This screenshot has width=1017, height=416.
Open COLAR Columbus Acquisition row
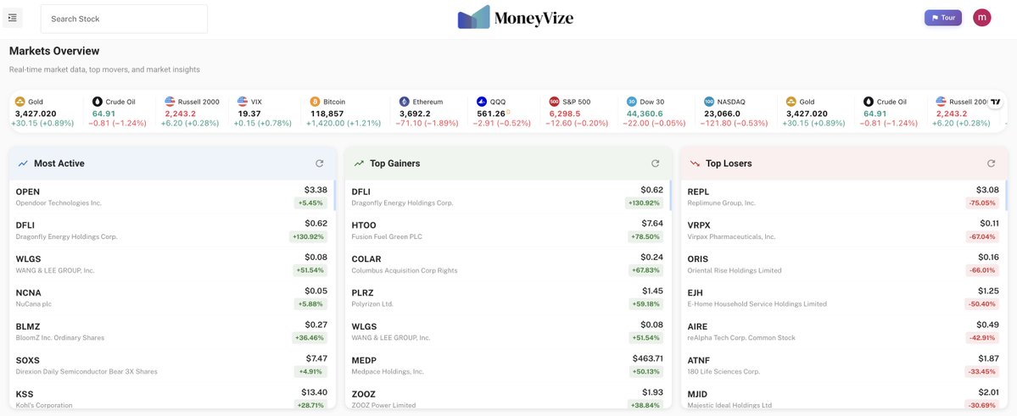pos(507,264)
